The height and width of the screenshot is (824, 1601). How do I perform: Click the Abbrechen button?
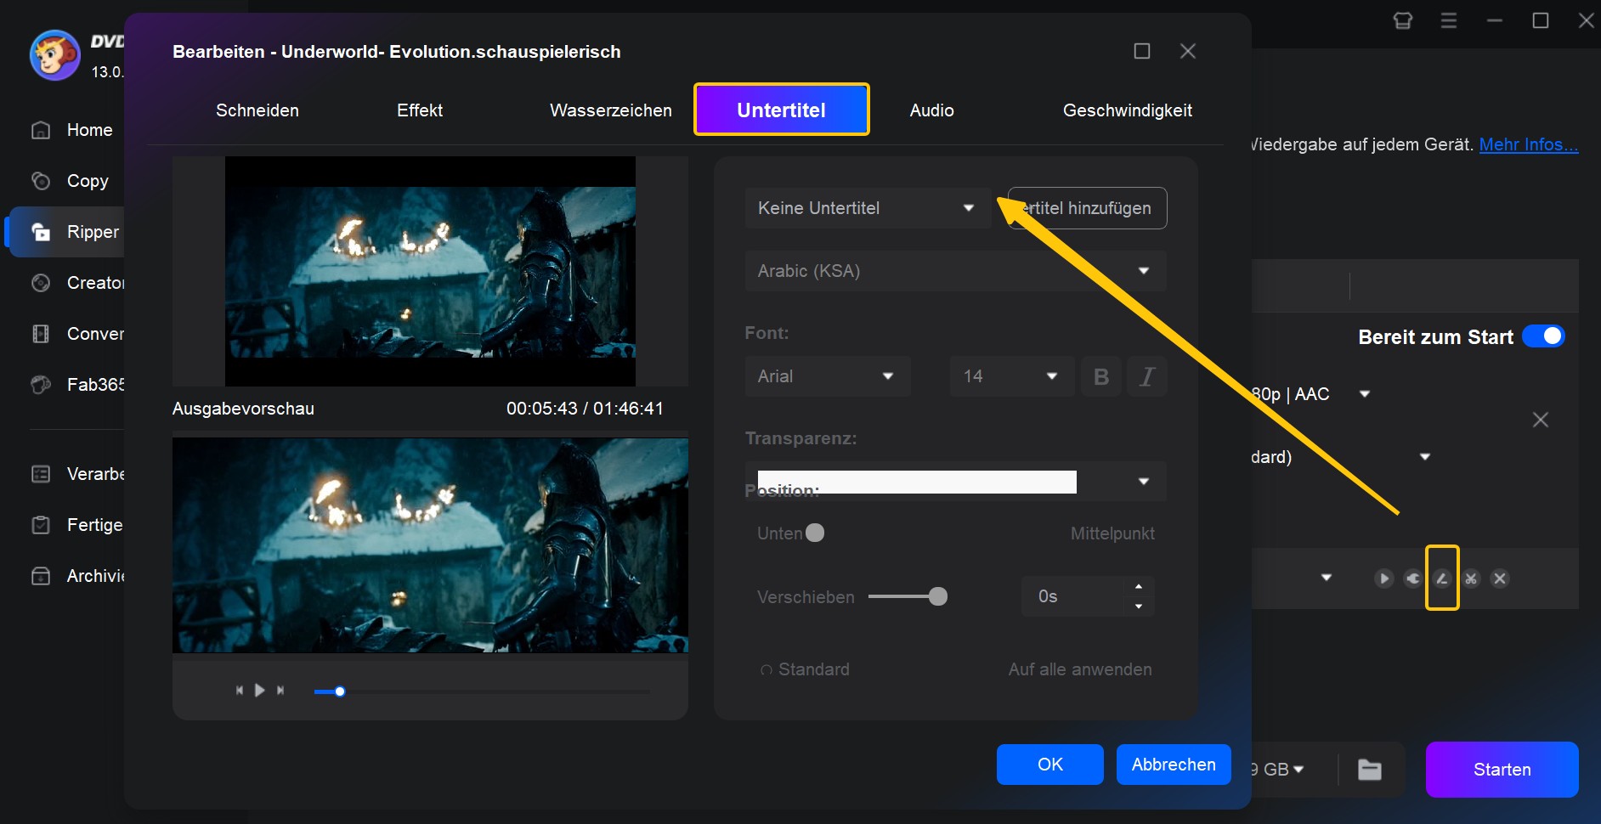[1174, 765]
